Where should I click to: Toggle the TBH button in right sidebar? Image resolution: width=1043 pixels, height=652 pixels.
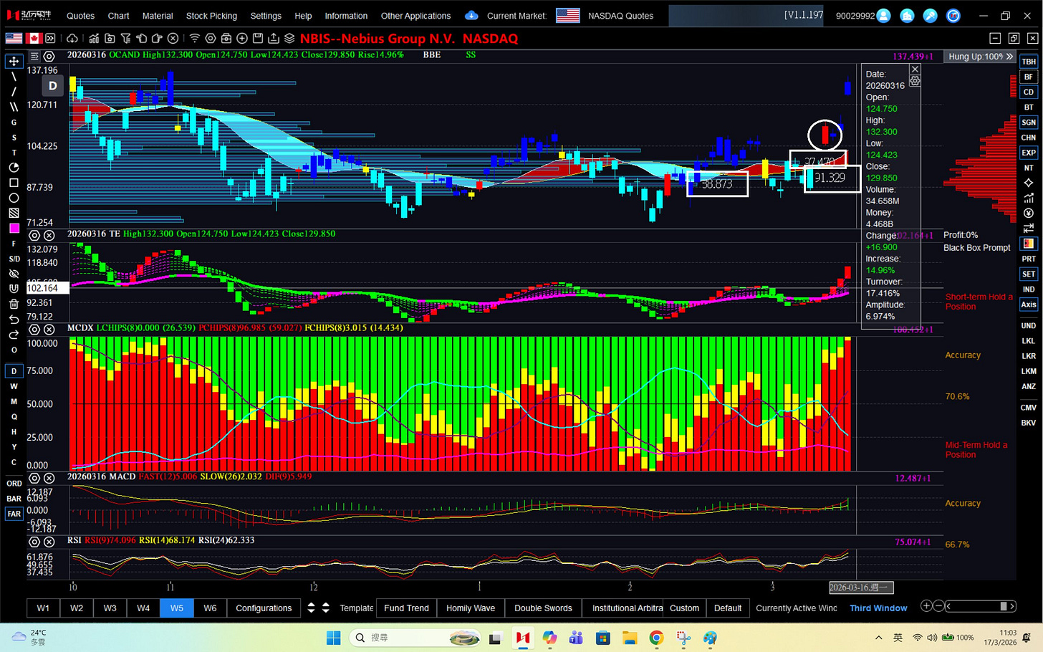1029,62
